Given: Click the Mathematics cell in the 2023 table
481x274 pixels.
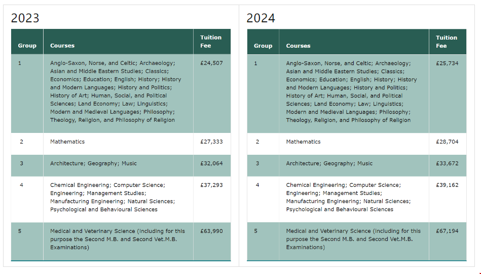Looking at the screenshot, I should pyautogui.click(x=67, y=142).
